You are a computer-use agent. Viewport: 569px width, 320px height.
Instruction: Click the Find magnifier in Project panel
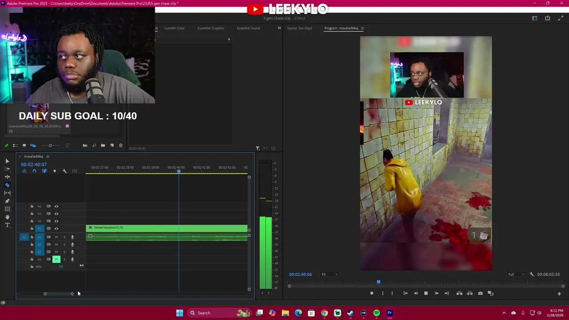(94, 145)
